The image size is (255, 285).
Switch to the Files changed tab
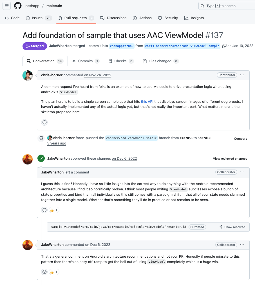161,61
